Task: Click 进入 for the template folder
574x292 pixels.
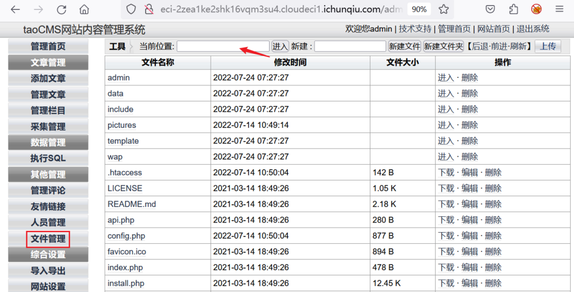Action: (446, 141)
